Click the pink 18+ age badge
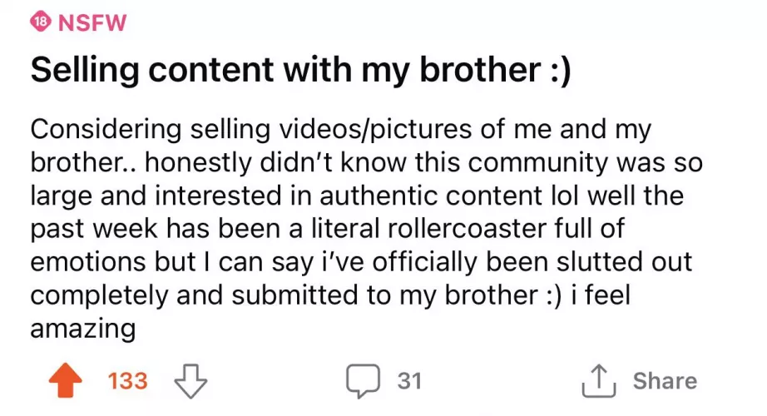Viewport: 767px width, 416px height. [39, 22]
